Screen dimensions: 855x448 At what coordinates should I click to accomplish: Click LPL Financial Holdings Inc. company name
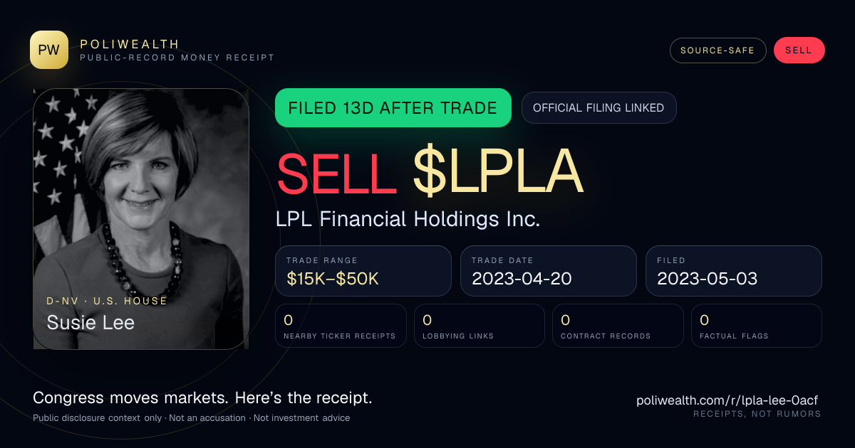[408, 219]
